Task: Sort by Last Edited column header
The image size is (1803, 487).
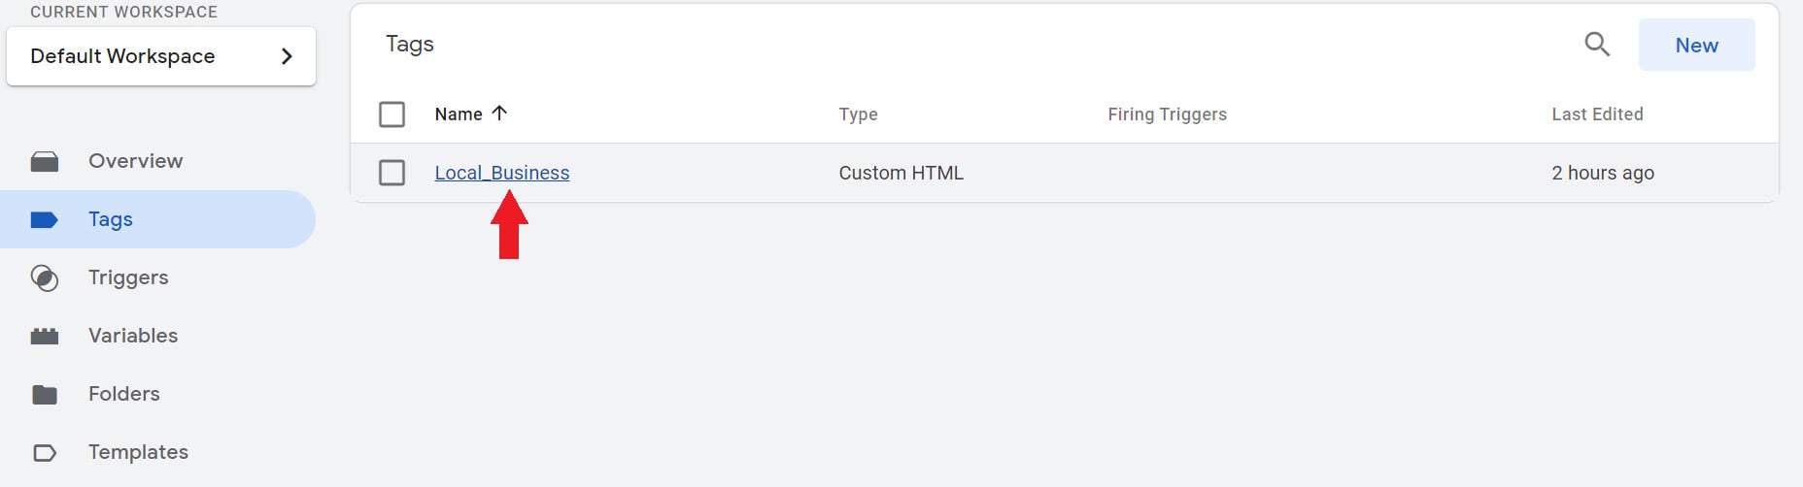Action: [1597, 114]
